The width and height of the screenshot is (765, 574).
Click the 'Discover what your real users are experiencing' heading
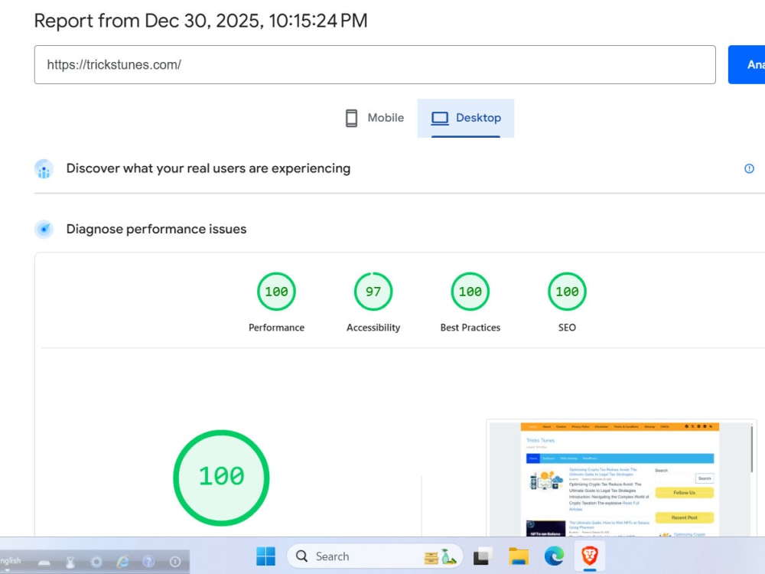[x=208, y=168]
